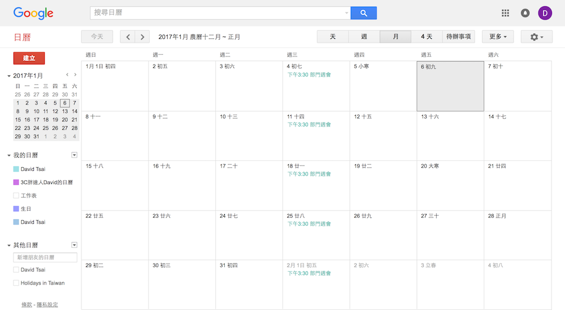This screenshot has height=310, width=565.
Task: Toggle the 工作表 calendar checkbox
Action: (x=16, y=195)
